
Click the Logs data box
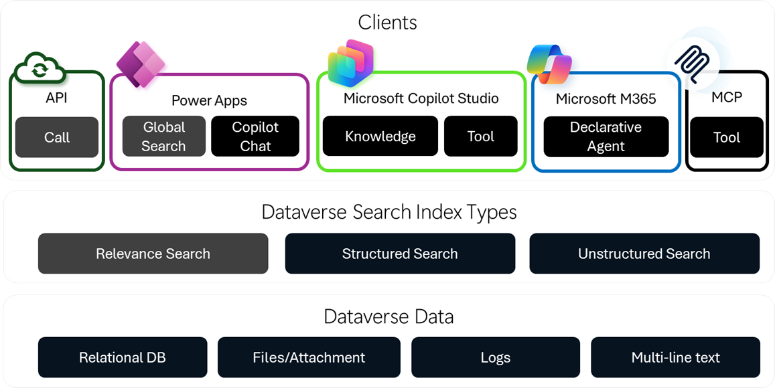click(x=495, y=357)
